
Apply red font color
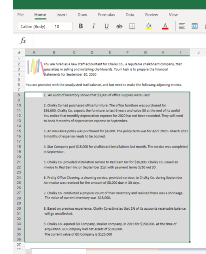point(165,26)
